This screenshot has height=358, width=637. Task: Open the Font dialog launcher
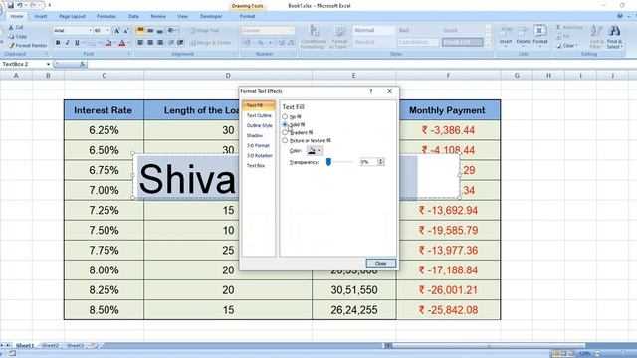tap(129, 54)
